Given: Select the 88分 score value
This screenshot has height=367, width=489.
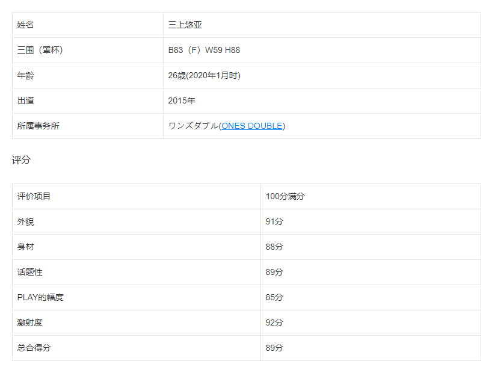Looking at the screenshot, I should pos(274,247).
